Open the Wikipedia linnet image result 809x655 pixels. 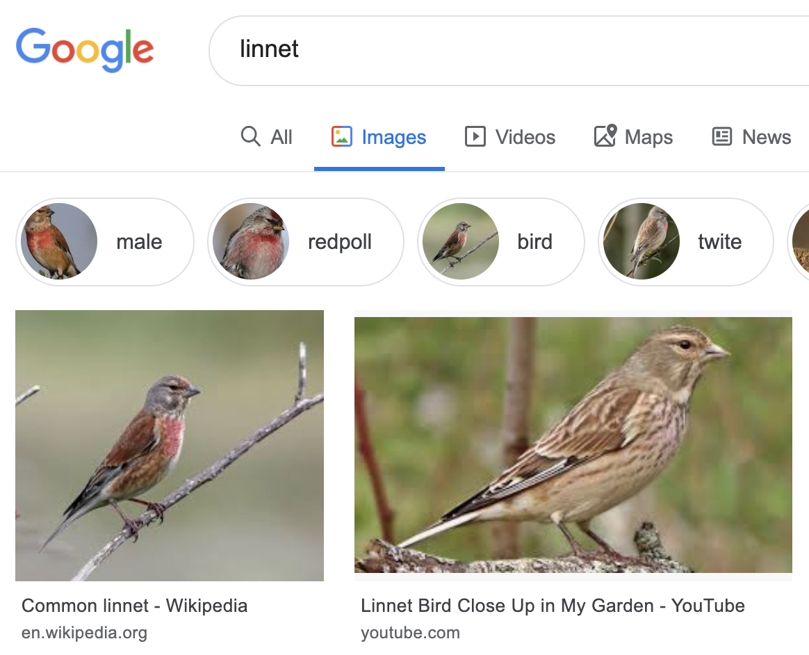click(x=169, y=445)
